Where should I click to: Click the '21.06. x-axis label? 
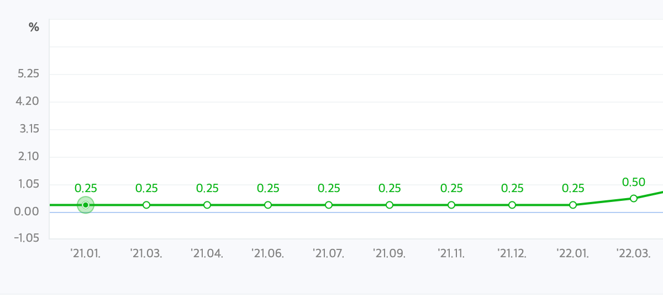268,254
